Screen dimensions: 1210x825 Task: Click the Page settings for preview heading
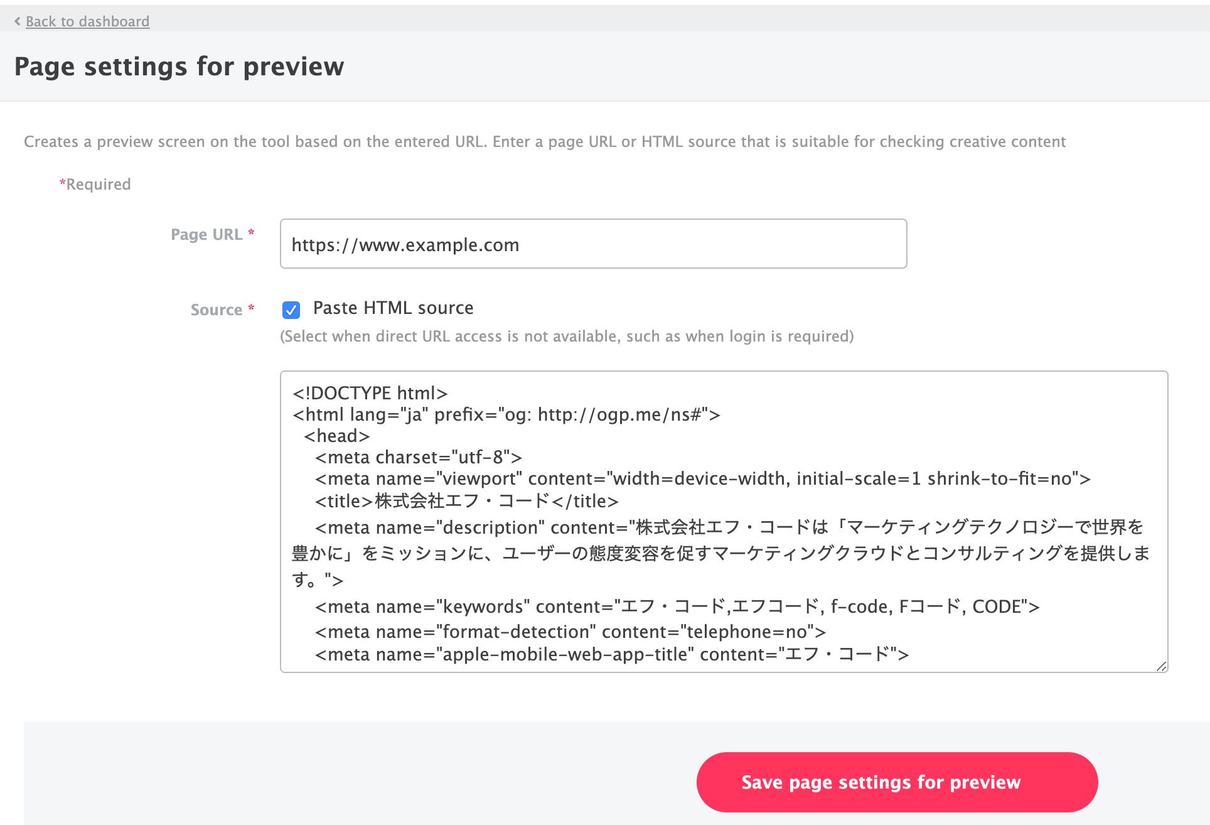click(179, 67)
